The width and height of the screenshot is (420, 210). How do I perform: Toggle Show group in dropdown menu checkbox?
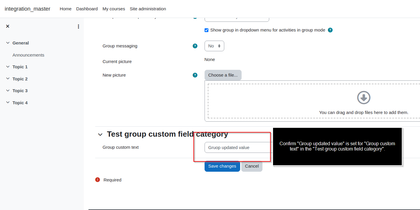(x=207, y=30)
